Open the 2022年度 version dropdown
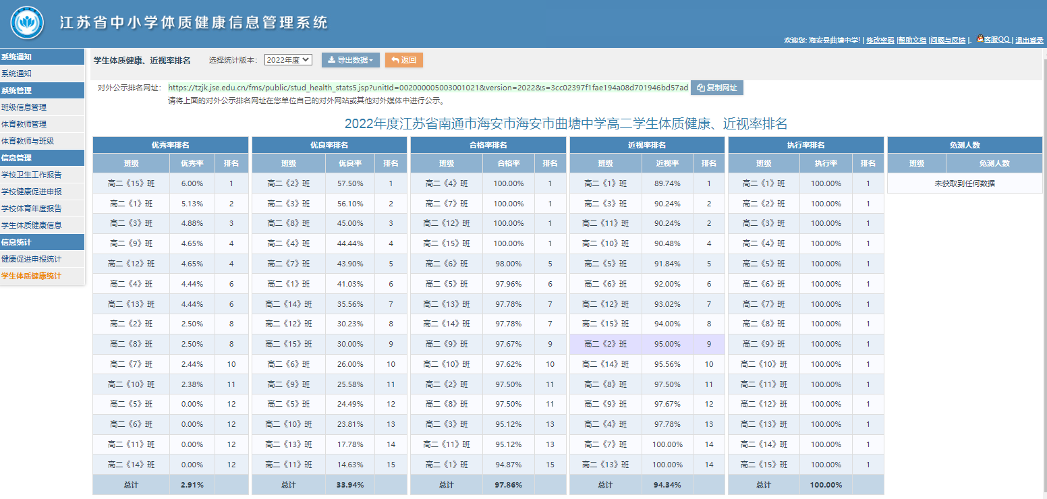1047x499 pixels. tap(288, 60)
